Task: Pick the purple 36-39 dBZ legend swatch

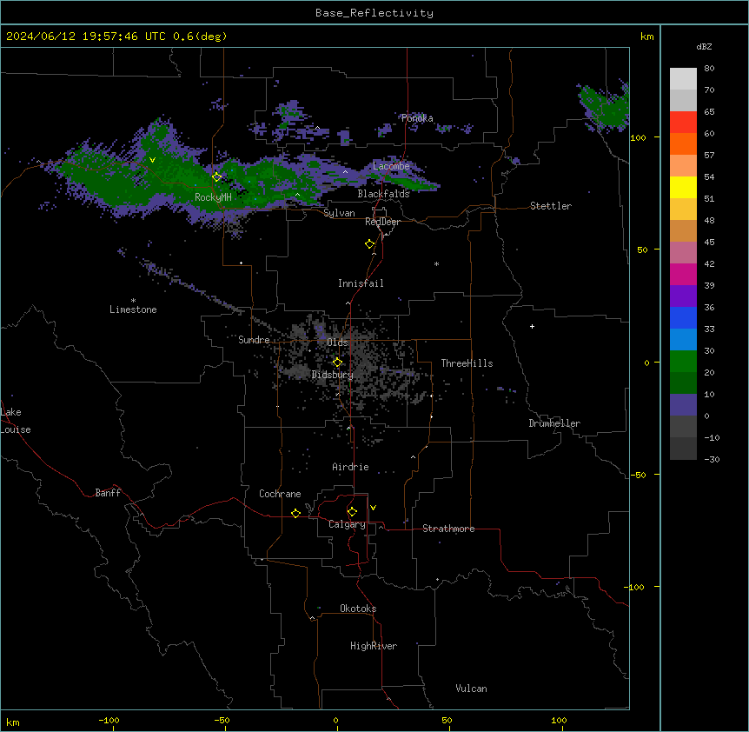Action: [683, 296]
